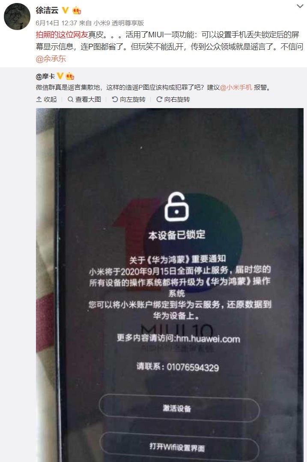Click the magnifier icon for 查看大图
The height and width of the screenshot is (462, 307).
point(71,99)
